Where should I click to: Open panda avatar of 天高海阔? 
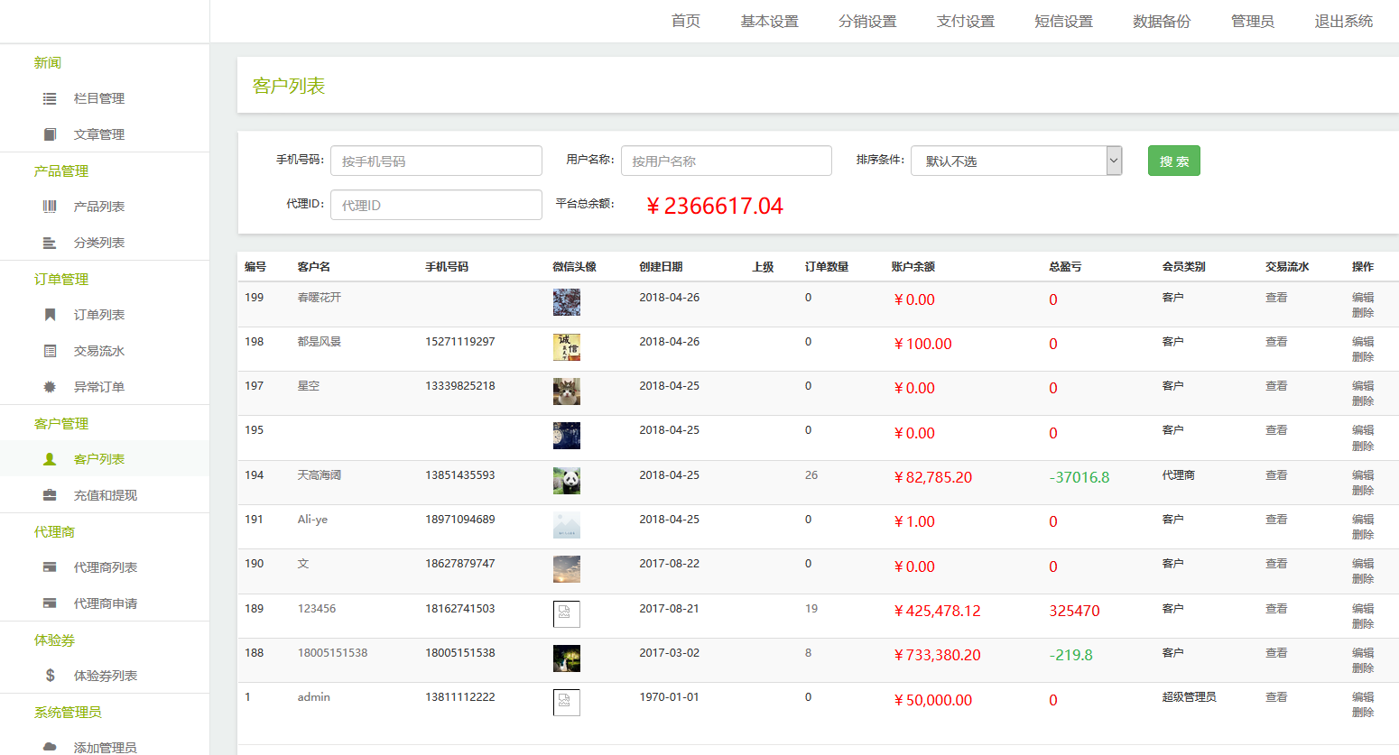pos(567,480)
